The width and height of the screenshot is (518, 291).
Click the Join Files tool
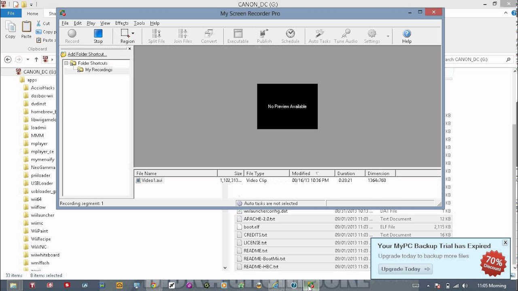pyautogui.click(x=183, y=36)
